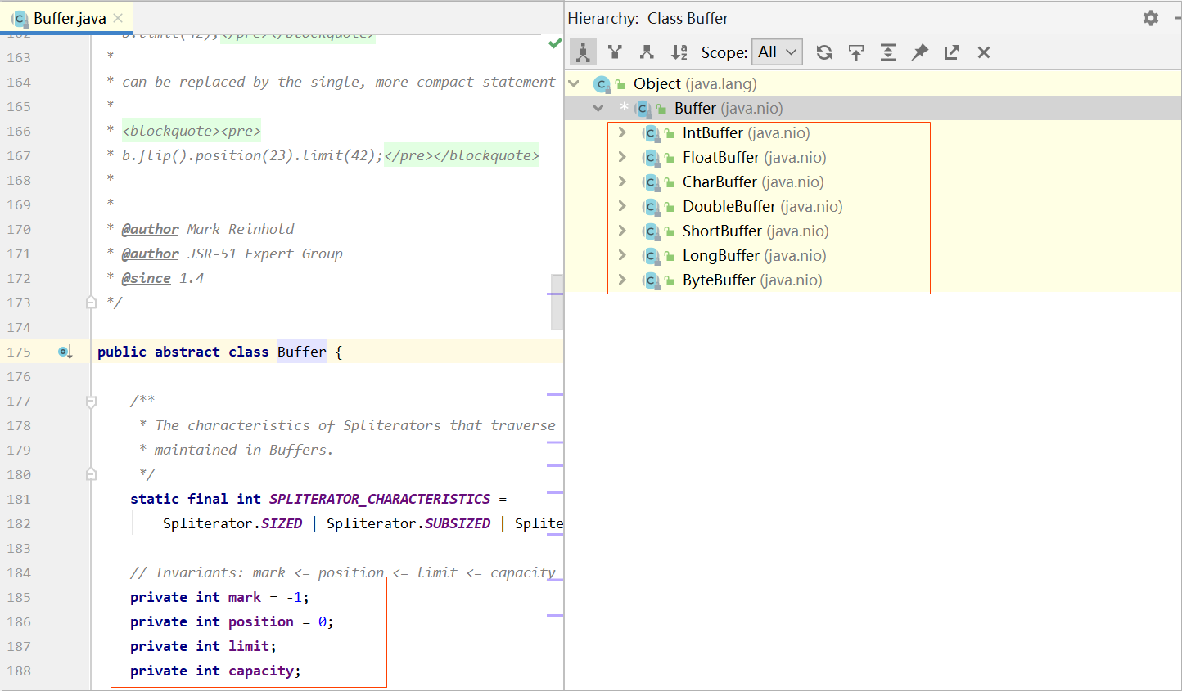Expand the CharBuffer node
The height and width of the screenshot is (691, 1182).
coord(622,182)
